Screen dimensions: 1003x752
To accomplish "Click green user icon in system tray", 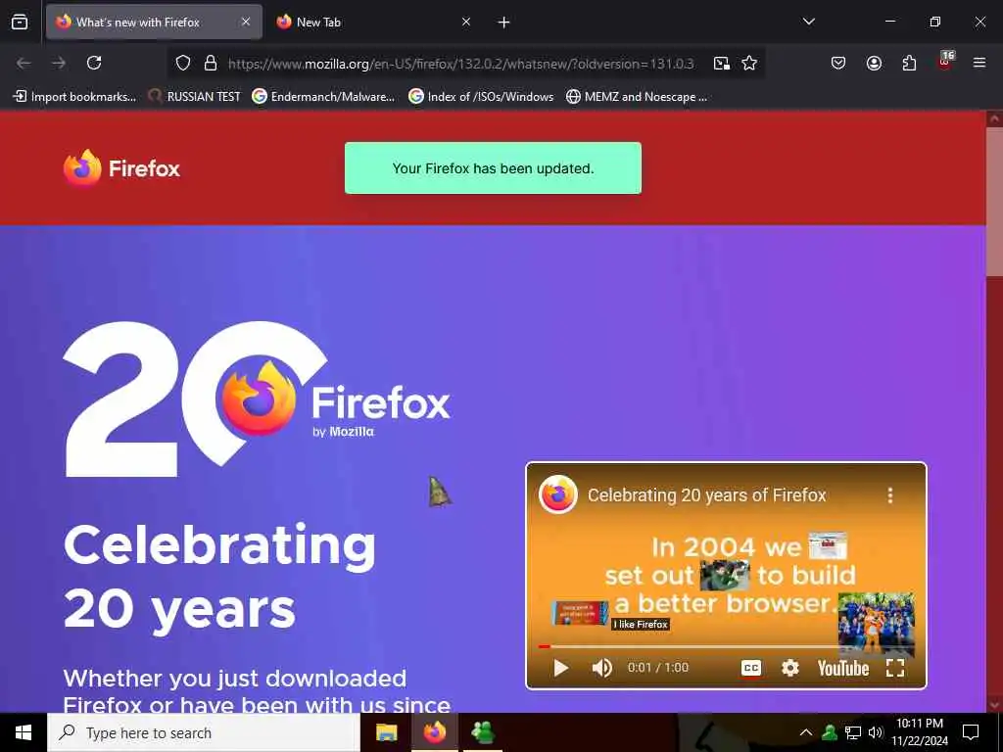I will click(x=830, y=732).
